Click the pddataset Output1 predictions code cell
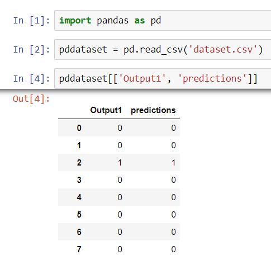This screenshot has height=255, width=271. coord(163,78)
